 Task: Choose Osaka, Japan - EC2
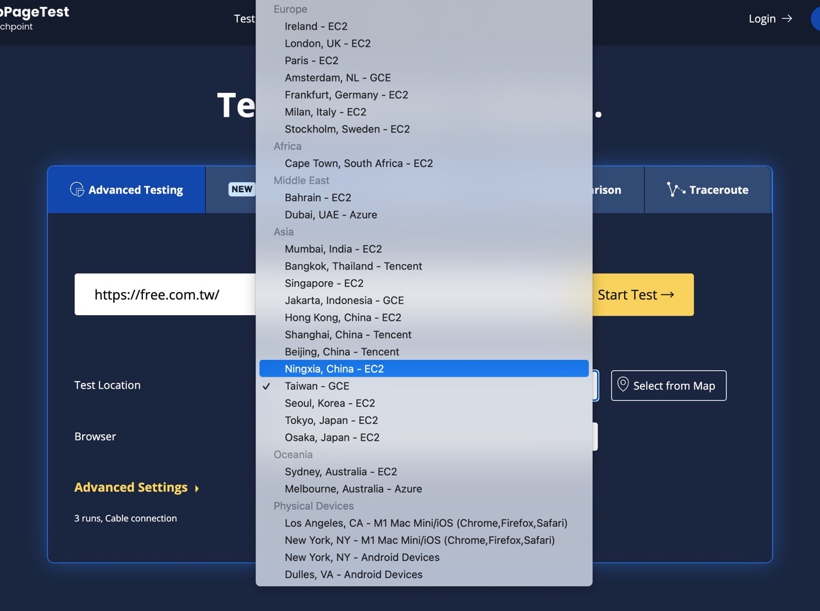[424, 437]
